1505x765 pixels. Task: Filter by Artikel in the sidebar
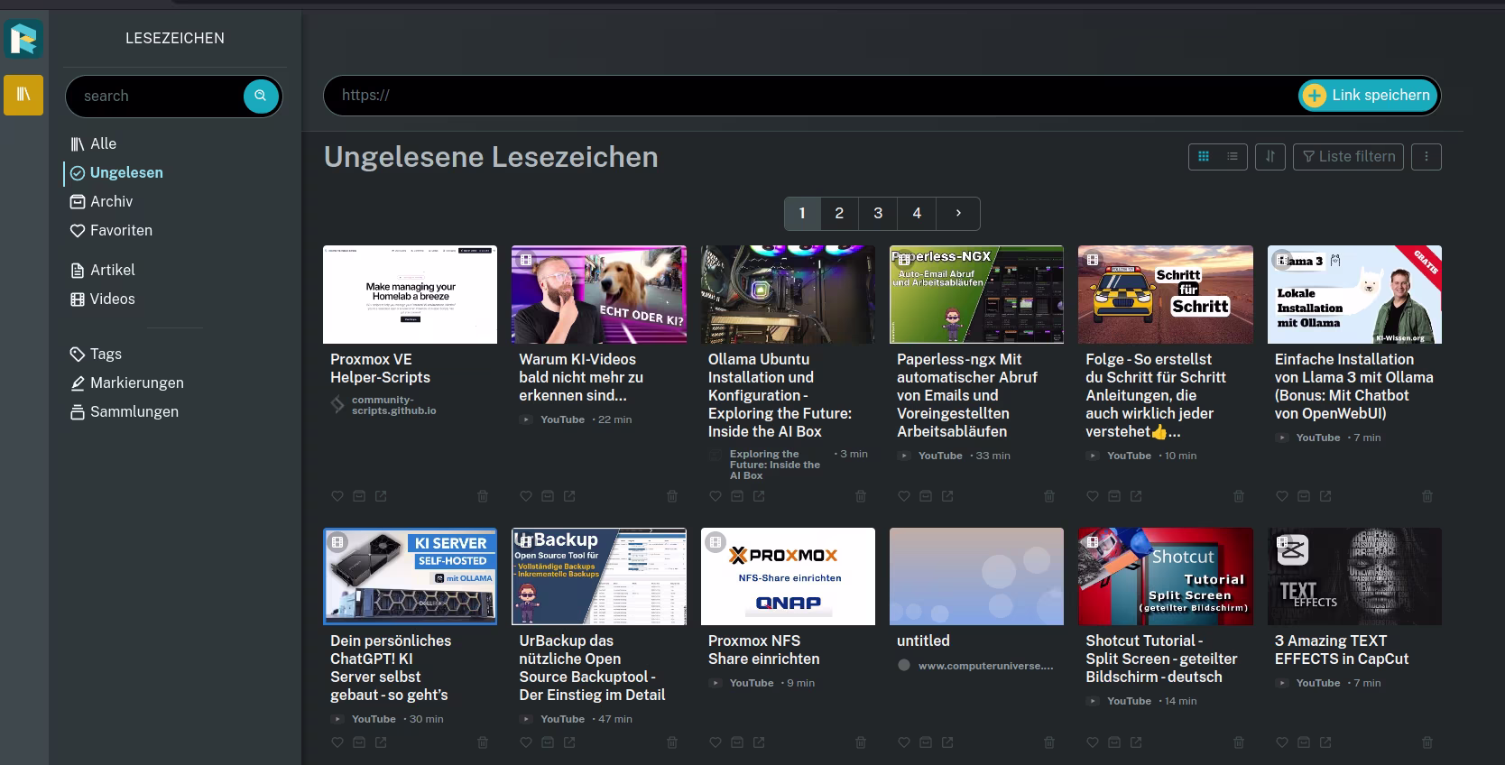click(x=103, y=270)
